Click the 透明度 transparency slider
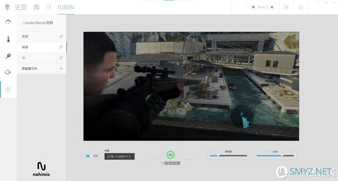Screen dimensions: 338x181 (x=228, y=156)
